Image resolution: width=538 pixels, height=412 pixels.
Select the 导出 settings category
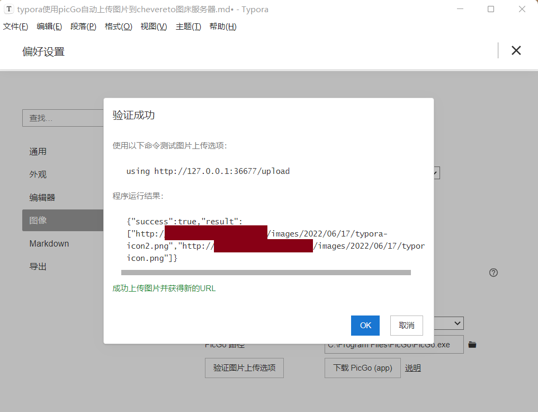pyautogui.click(x=38, y=267)
